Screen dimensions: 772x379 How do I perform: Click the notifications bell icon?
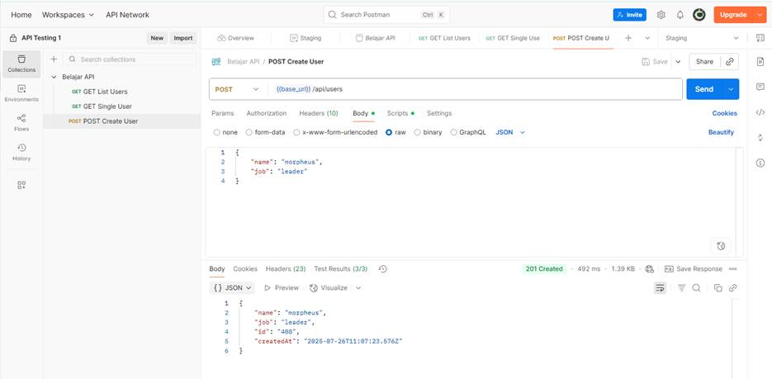[x=680, y=15]
